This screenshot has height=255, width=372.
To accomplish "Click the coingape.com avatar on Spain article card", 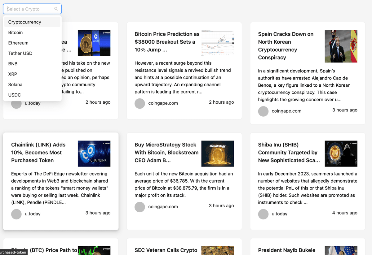I will pos(263,111).
